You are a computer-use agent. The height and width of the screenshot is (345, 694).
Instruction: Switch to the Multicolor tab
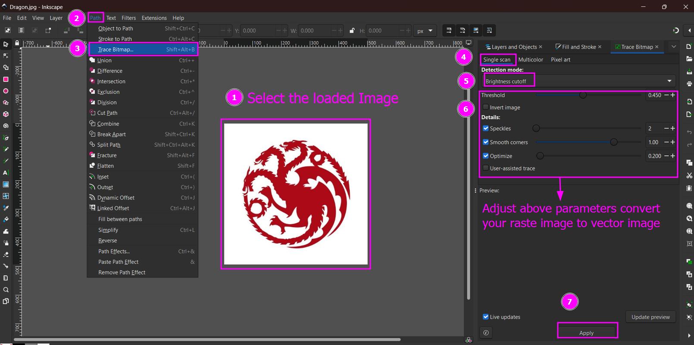(x=530, y=59)
